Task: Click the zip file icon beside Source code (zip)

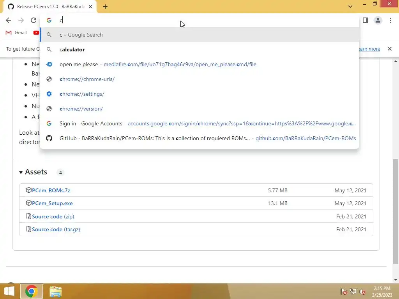Action: coord(28,216)
